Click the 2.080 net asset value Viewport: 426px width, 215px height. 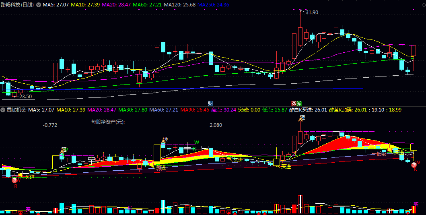click(216, 125)
